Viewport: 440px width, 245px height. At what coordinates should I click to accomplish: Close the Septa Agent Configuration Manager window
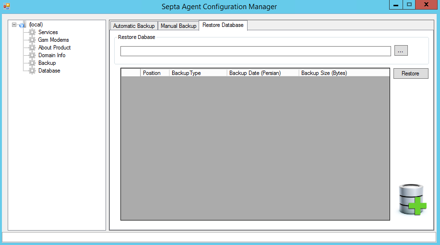[x=426, y=5]
